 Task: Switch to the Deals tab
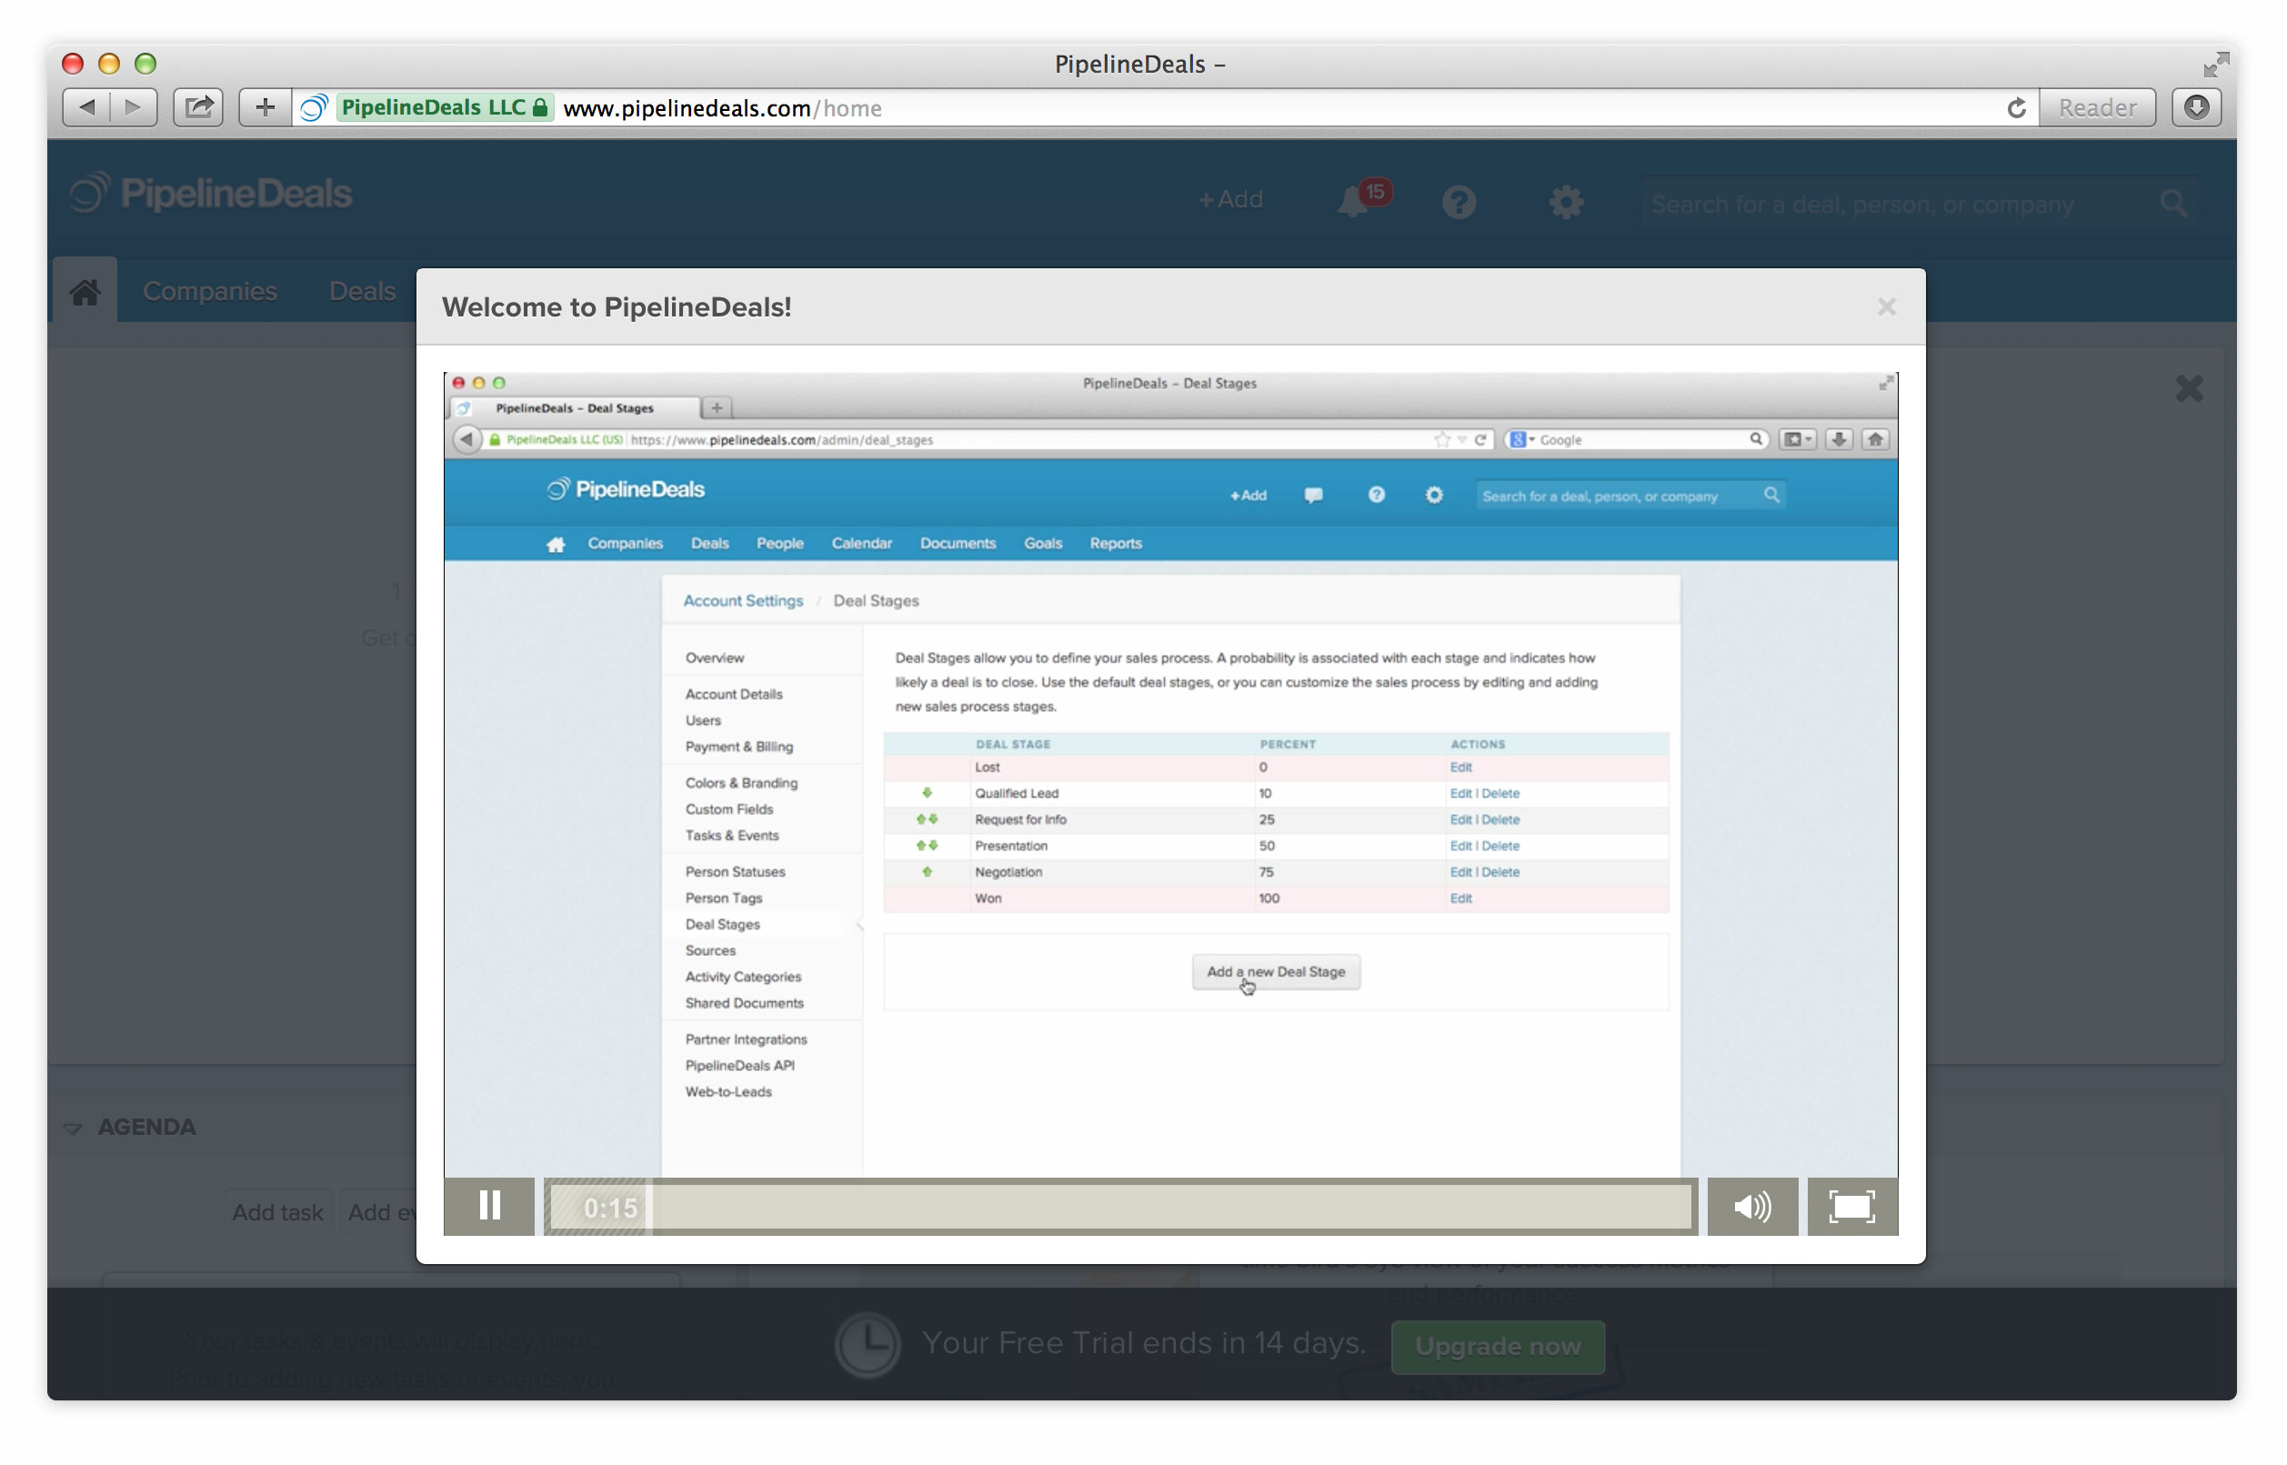pyautogui.click(x=363, y=291)
